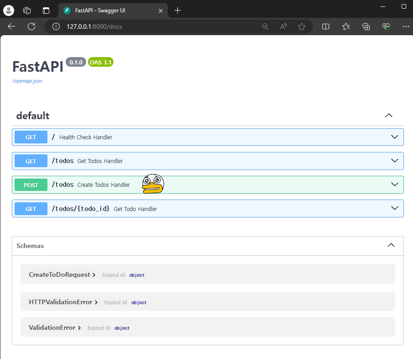View site information icon in address bar
The width and height of the screenshot is (413, 359).
pyautogui.click(x=56, y=26)
